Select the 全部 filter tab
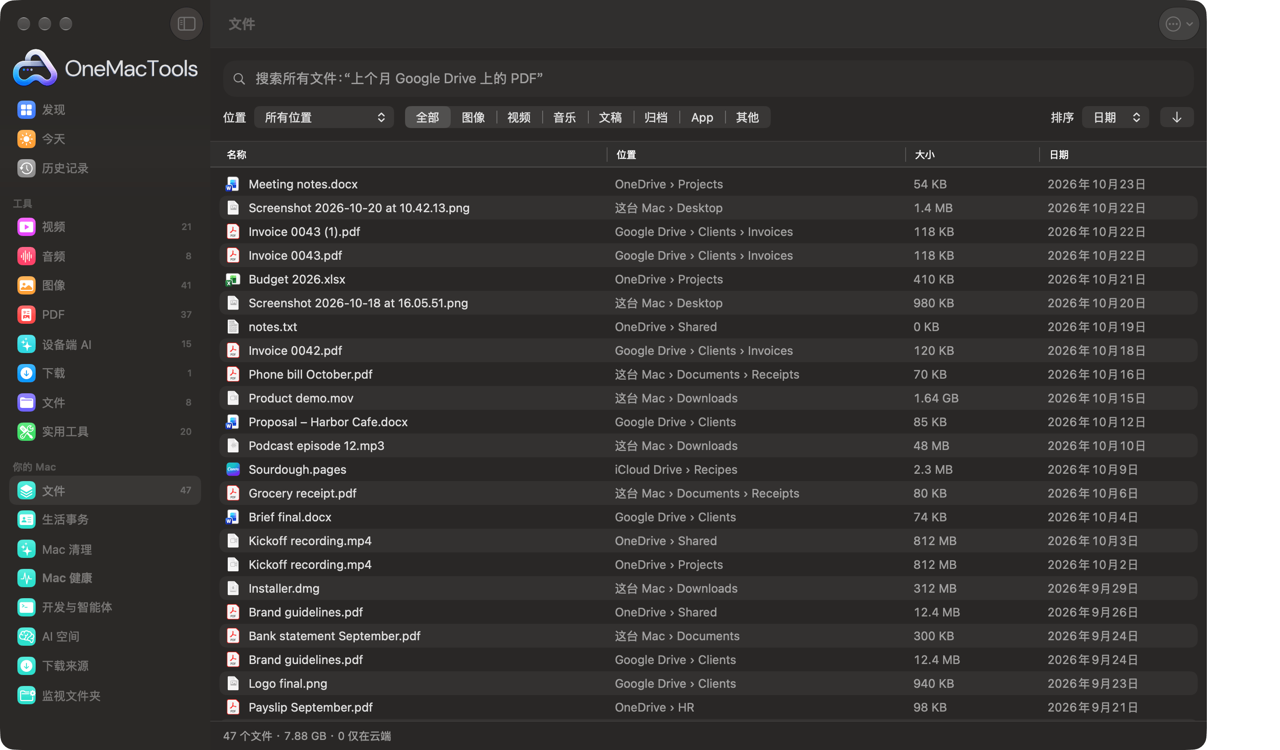1280x750 pixels. tap(427, 118)
